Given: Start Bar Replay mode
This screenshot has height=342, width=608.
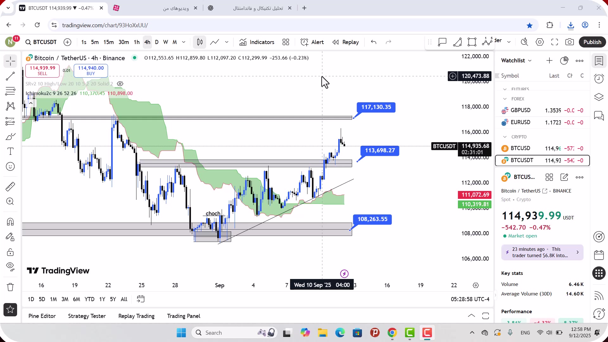Looking at the screenshot, I should click(x=346, y=42).
